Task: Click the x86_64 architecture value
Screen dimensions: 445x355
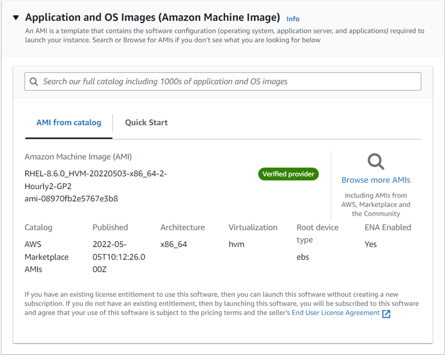Action: pyautogui.click(x=174, y=245)
